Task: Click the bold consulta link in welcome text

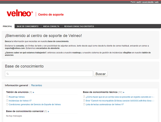Action: 20,46
